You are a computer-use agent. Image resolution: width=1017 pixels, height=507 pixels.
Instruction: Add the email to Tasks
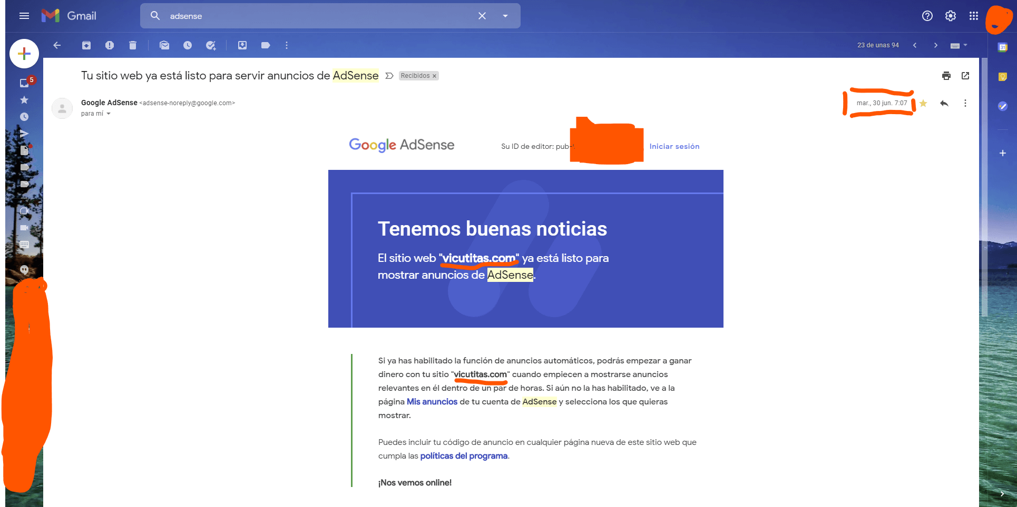[x=211, y=45]
